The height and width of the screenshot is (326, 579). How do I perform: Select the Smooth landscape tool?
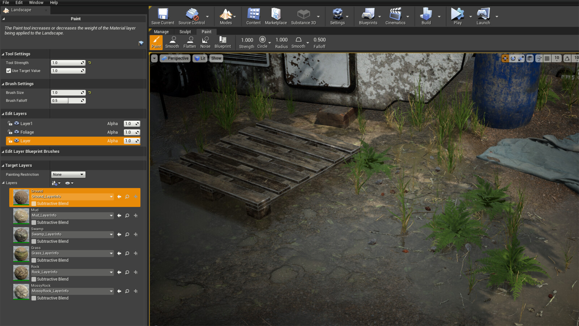pyautogui.click(x=172, y=42)
